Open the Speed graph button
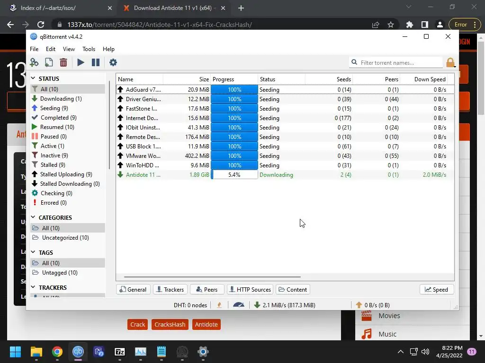Image resolution: width=485 pixels, height=363 pixels. pos(437,290)
